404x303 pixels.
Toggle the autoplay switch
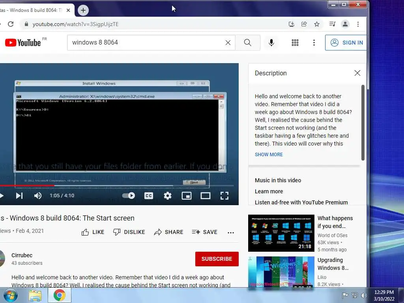[128, 196]
